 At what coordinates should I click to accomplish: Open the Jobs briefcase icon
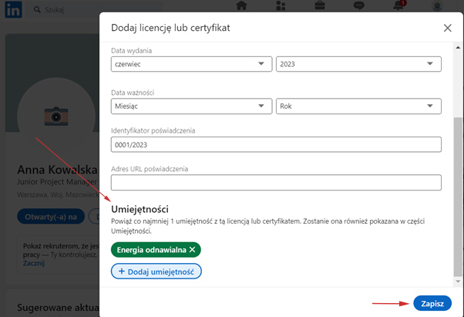(x=320, y=5)
